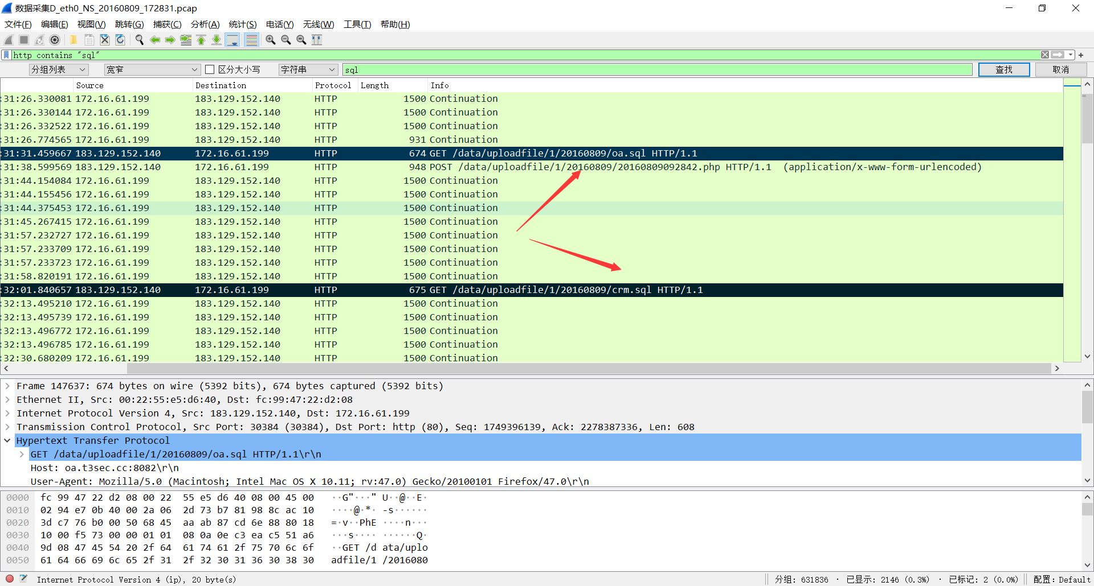Screen dimensions: 1094x586
Task: Add a filter button with plus icon
Action: [1081, 55]
